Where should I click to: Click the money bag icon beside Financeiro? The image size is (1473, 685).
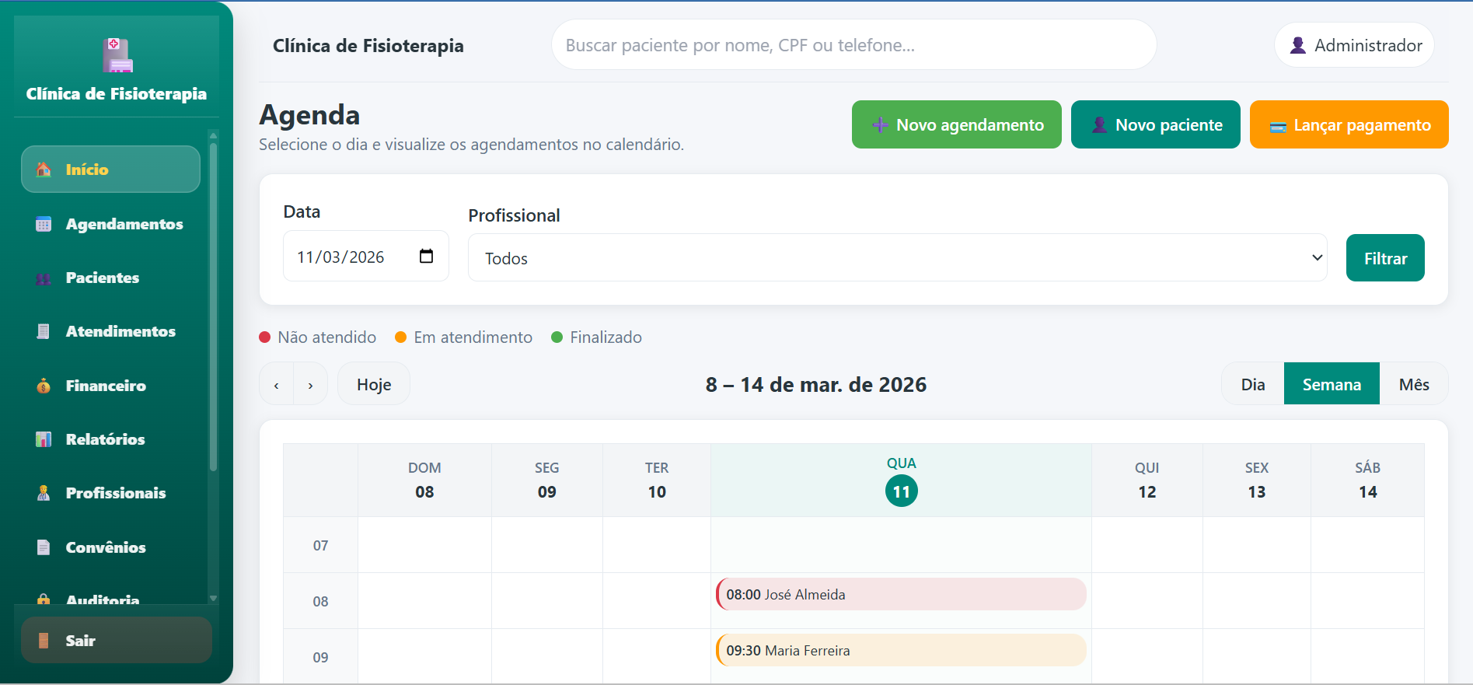pyautogui.click(x=44, y=386)
